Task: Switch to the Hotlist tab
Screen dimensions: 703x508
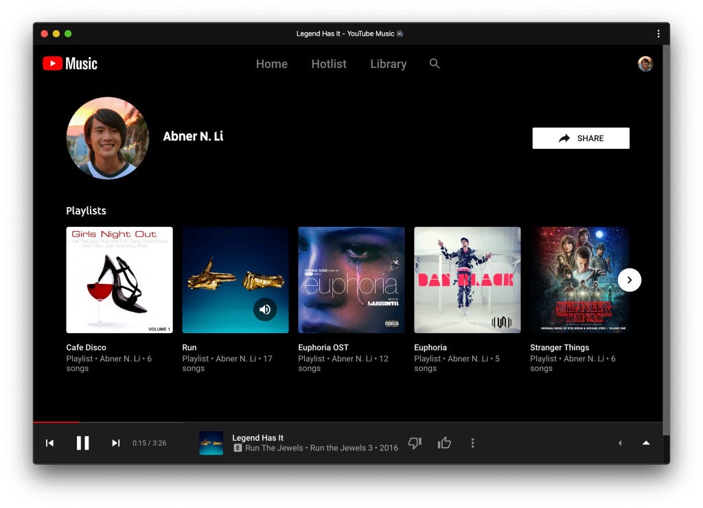Action: pos(328,64)
